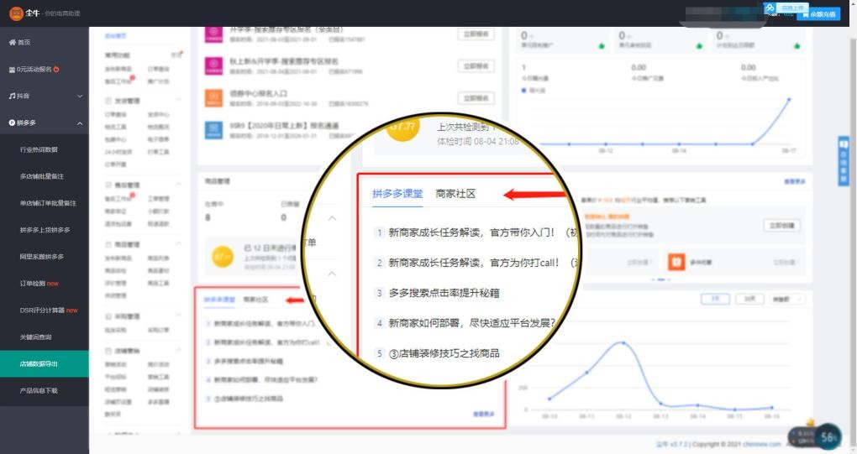Collapse the 拼多多 menu chevron

pos(80,123)
